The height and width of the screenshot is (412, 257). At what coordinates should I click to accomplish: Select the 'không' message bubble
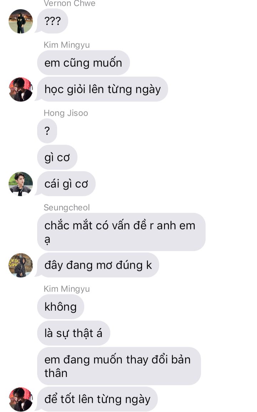coord(60,307)
